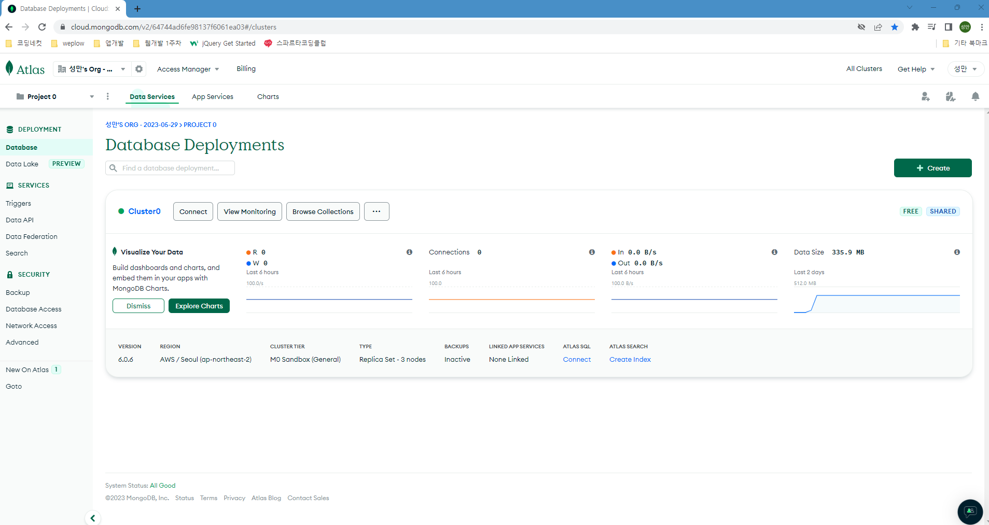Open Triggers in the sidebar
This screenshot has width=989, height=525.
click(18, 203)
